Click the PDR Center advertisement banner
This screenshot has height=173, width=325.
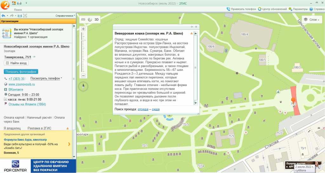pos(38,166)
